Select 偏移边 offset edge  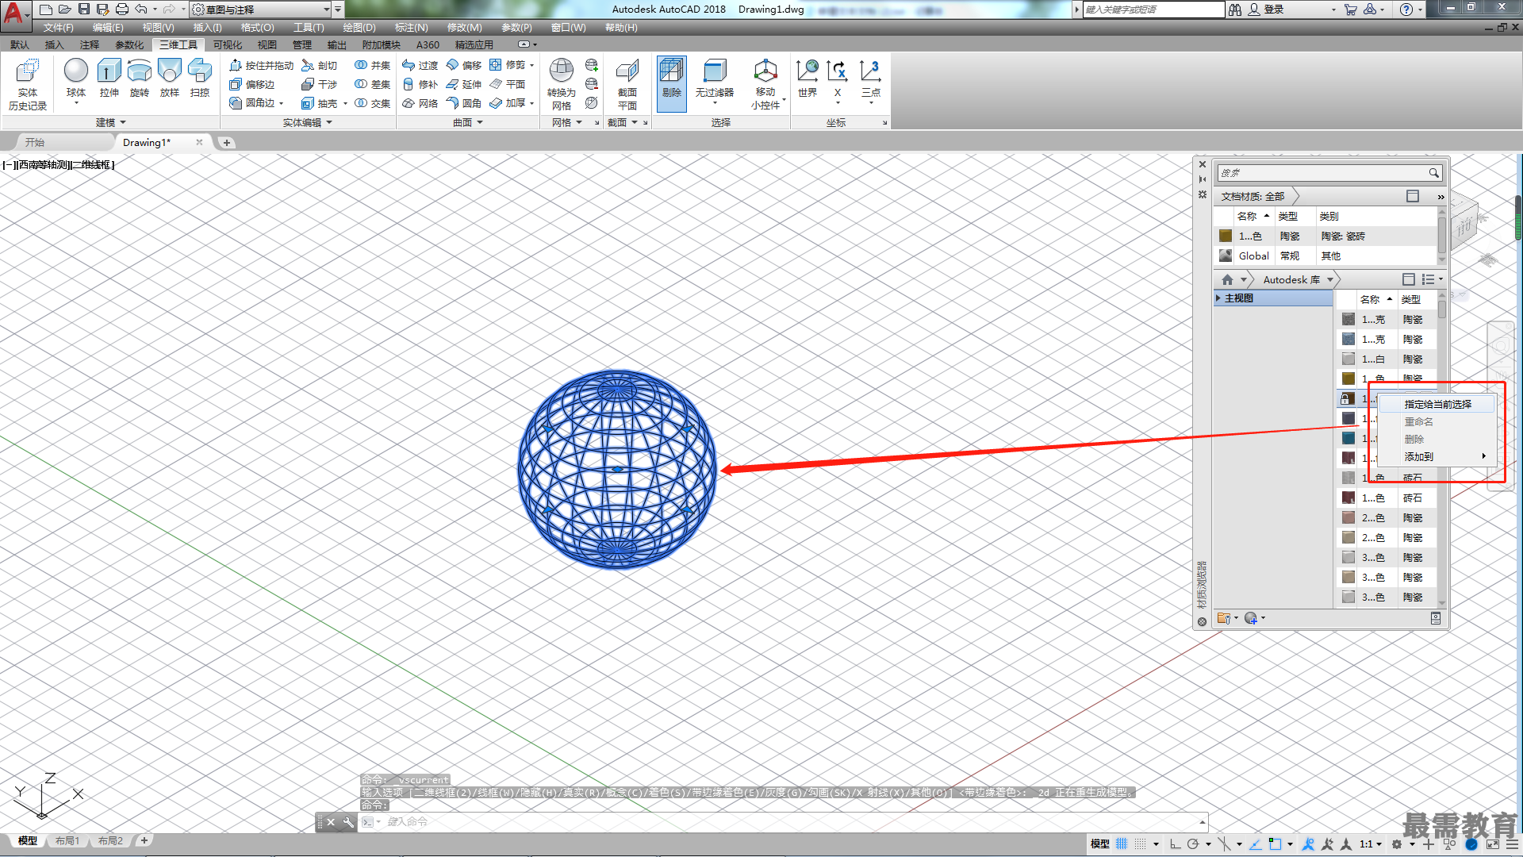coord(252,84)
